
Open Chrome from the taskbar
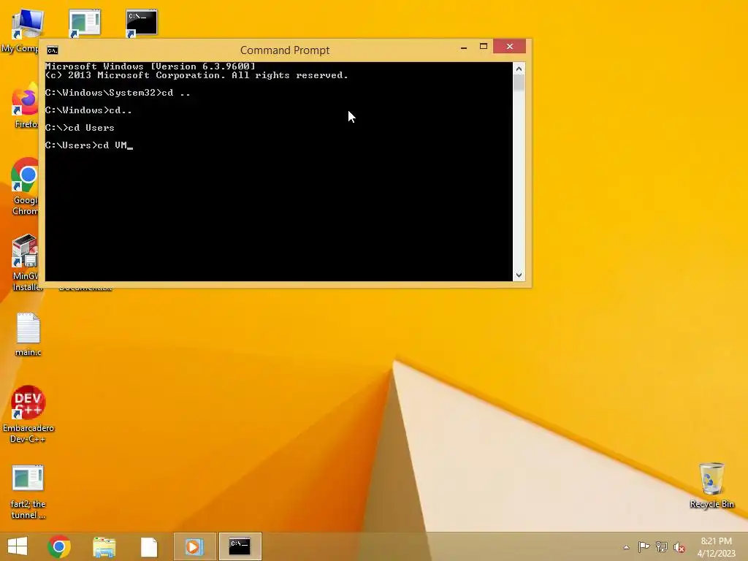[59, 546]
